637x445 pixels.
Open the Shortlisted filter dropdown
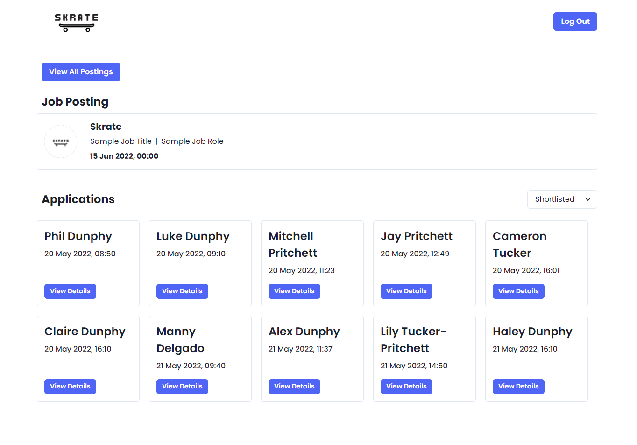562,199
